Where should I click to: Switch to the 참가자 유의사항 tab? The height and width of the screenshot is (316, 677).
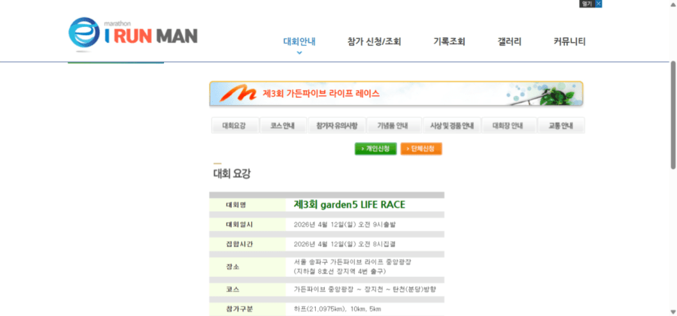[x=337, y=126]
